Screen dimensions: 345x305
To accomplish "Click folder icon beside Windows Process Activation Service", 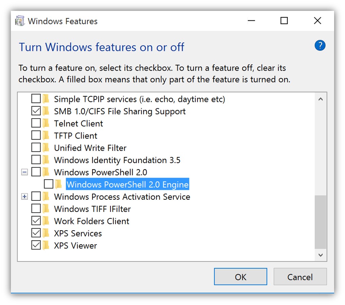I will click(x=46, y=196).
